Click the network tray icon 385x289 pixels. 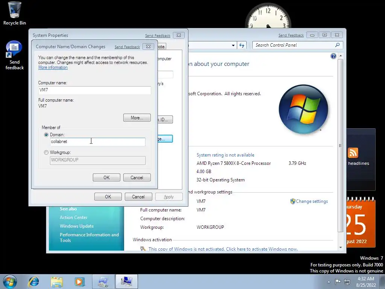(347, 281)
